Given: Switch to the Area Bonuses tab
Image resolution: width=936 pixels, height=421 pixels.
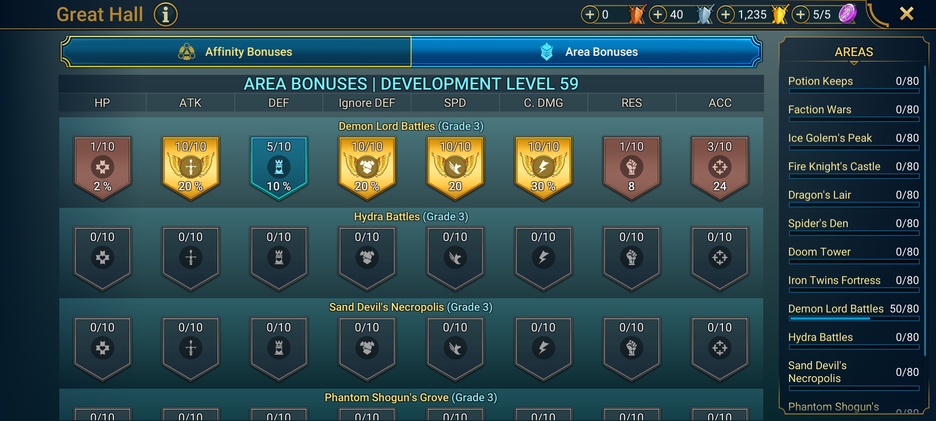Looking at the screenshot, I should [586, 51].
